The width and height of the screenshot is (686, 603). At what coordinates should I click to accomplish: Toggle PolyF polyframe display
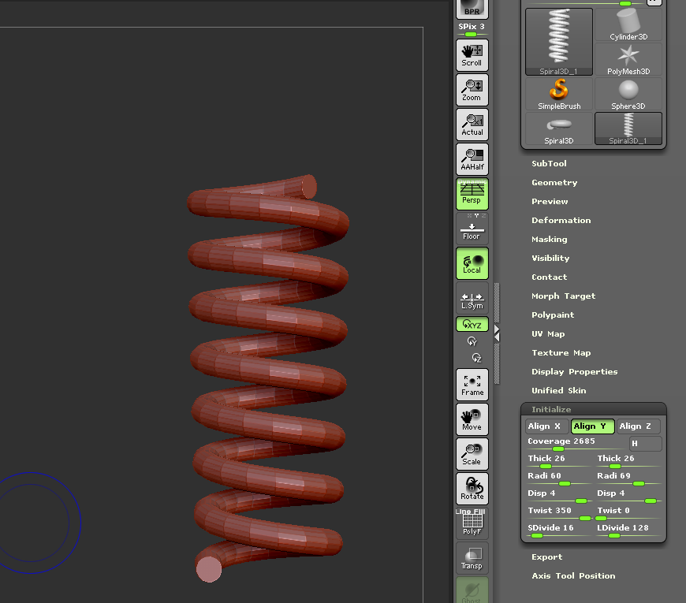pos(472,523)
